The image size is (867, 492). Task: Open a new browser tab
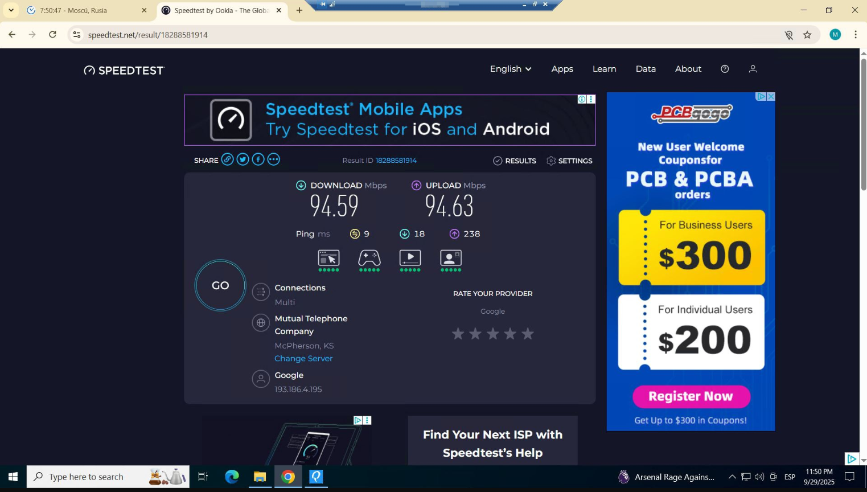click(299, 10)
